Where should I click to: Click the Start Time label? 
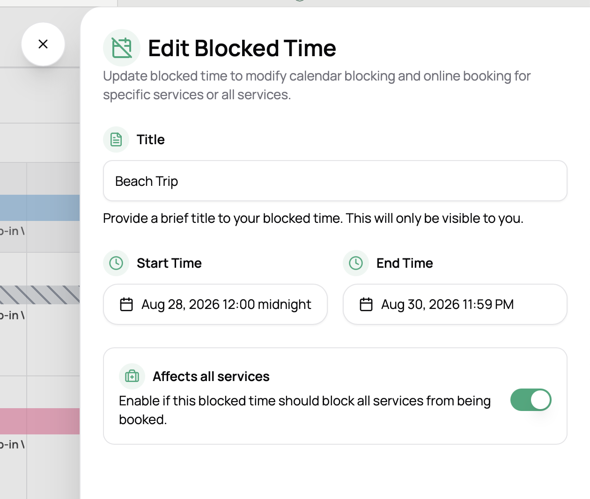(x=169, y=263)
